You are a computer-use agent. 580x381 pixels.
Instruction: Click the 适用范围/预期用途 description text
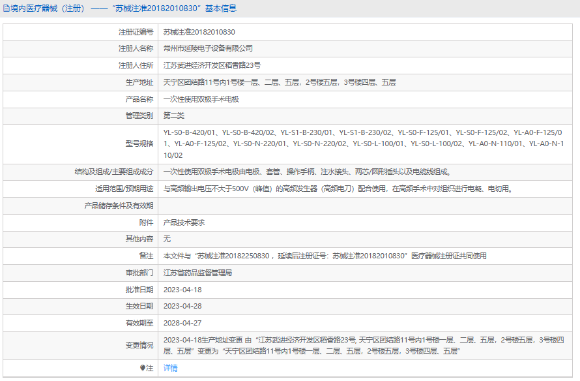click(337, 189)
